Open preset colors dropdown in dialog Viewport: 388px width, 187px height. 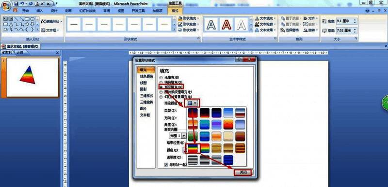coord(192,103)
